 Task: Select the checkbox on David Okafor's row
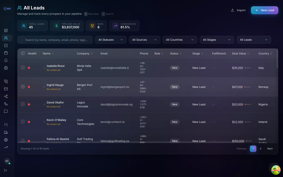tap(23, 104)
